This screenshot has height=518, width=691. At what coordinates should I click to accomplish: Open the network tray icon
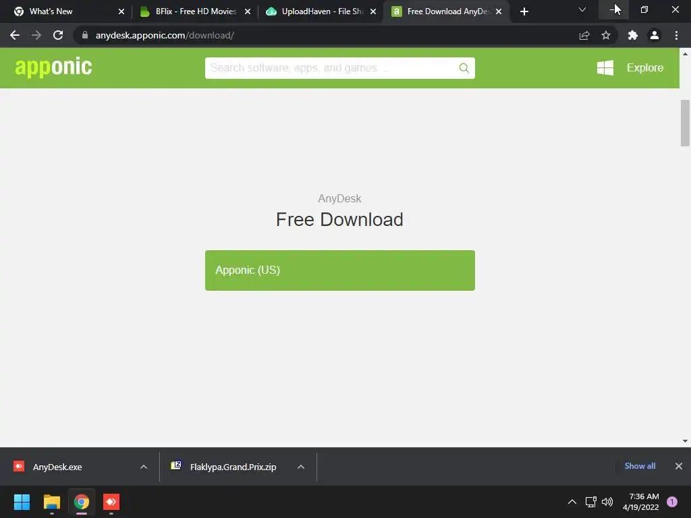tap(590, 502)
